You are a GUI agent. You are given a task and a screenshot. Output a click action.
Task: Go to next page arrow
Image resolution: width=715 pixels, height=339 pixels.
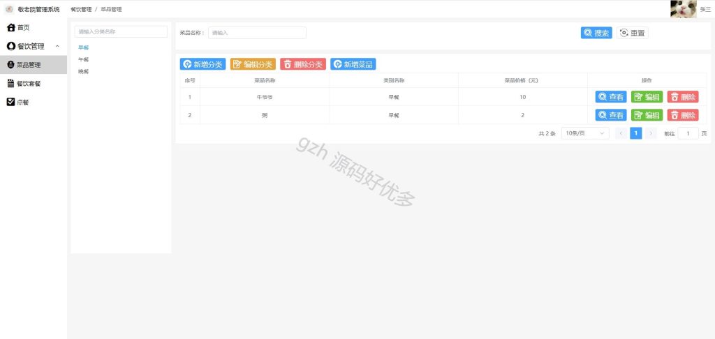(x=651, y=133)
